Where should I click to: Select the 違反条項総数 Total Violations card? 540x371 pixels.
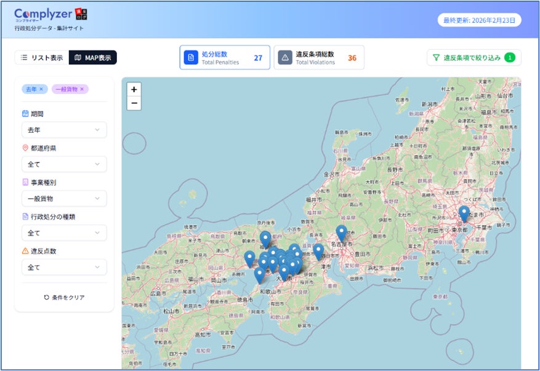pyautogui.click(x=319, y=57)
